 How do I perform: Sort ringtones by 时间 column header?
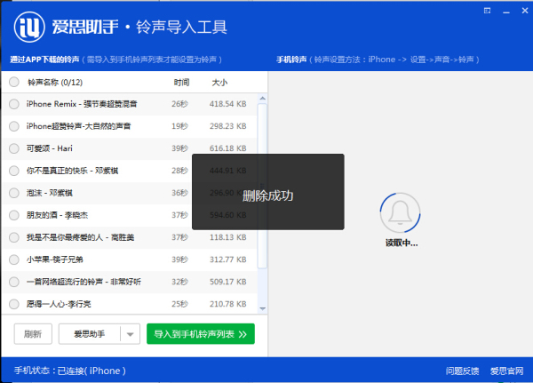click(x=181, y=82)
